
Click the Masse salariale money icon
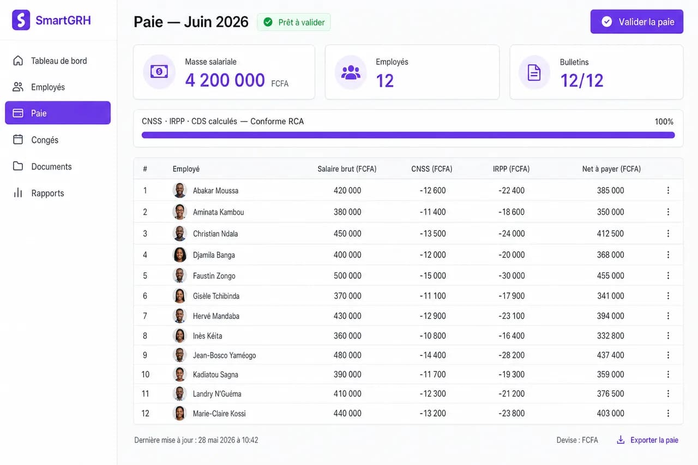coord(159,72)
